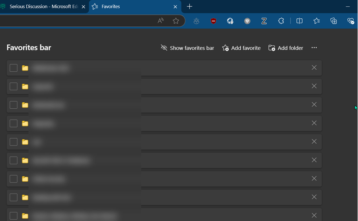Open a new tab with plus button
The width and height of the screenshot is (358, 221).
click(189, 7)
